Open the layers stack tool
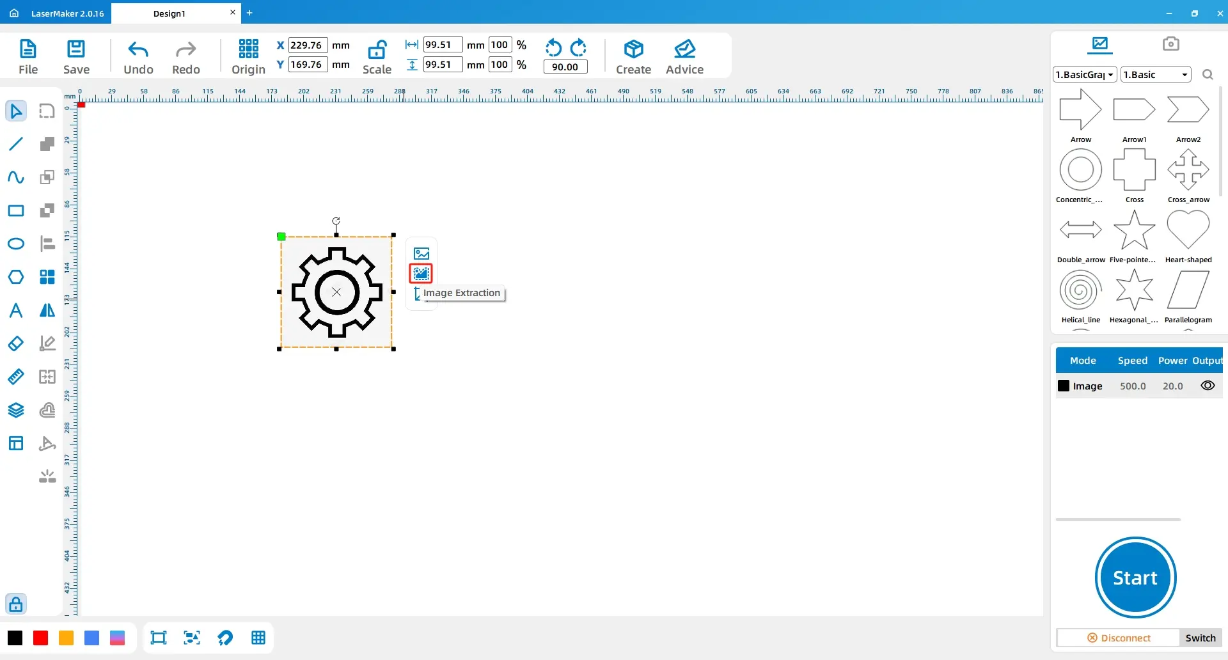 click(16, 410)
